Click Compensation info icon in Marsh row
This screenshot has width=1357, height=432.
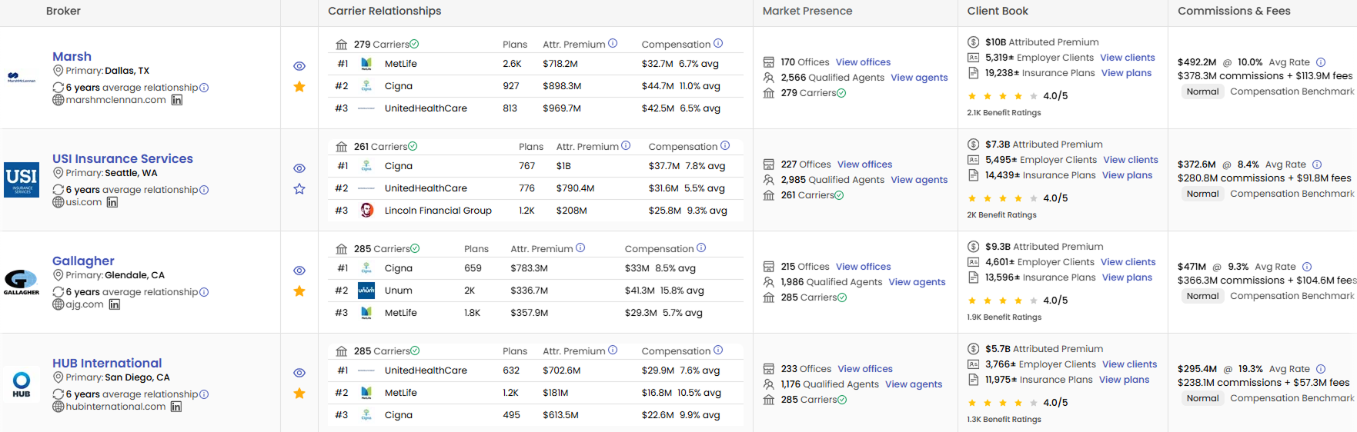718,43
